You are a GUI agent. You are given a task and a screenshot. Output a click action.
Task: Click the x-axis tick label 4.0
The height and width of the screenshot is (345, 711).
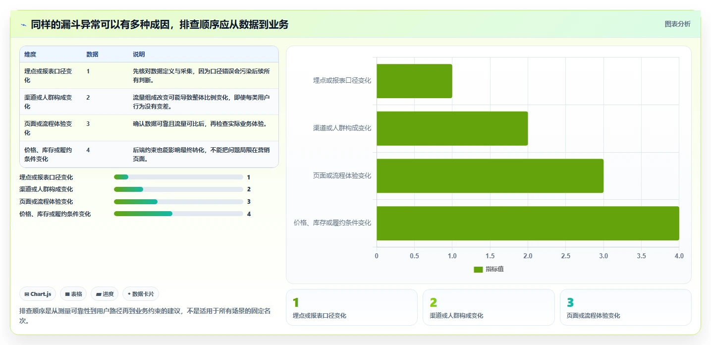pos(679,256)
